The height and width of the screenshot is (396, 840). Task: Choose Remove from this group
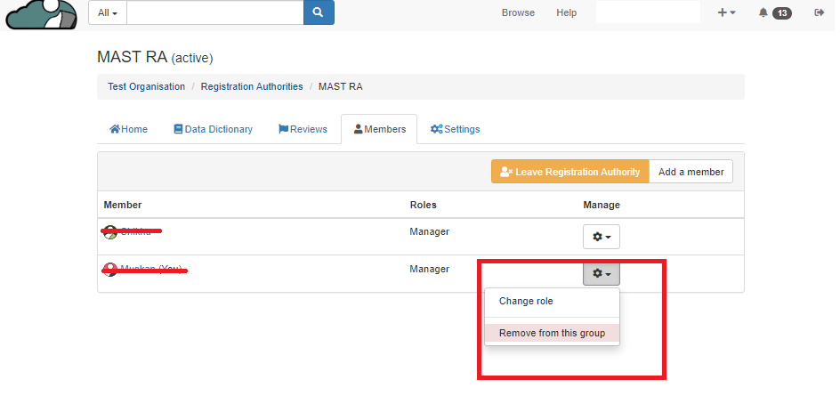coord(552,333)
